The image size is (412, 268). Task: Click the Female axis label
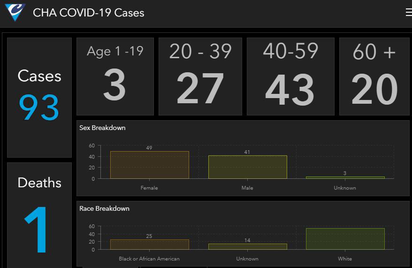click(x=149, y=188)
